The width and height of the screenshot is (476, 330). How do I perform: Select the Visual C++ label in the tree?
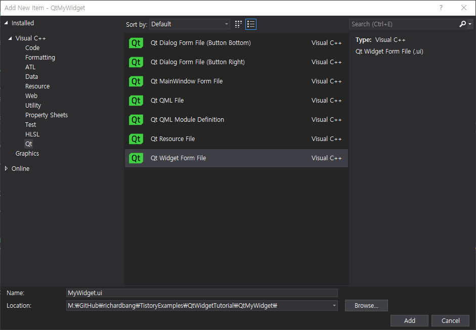(x=31, y=38)
